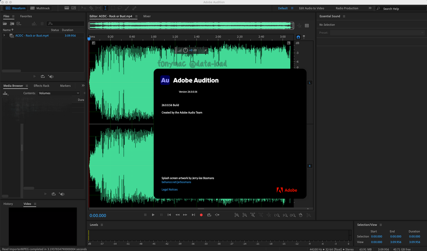Toggle the Right channel enable button

pyautogui.click(x=310, y=166)
